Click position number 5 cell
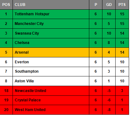The image size is (130, 116). 6,52
